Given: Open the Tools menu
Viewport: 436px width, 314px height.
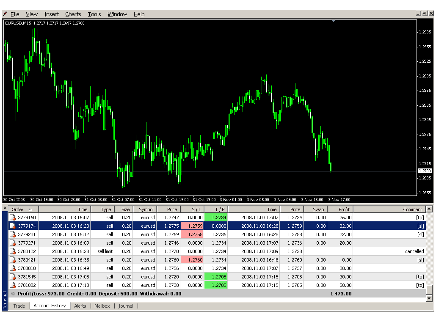Looking at the screenshot, I should pos(94,14).
